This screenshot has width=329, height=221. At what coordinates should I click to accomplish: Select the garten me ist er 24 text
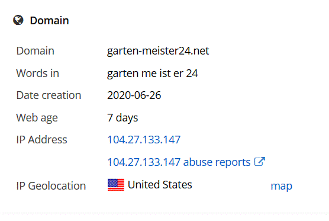pyautogui.click(x=153, y=73)
